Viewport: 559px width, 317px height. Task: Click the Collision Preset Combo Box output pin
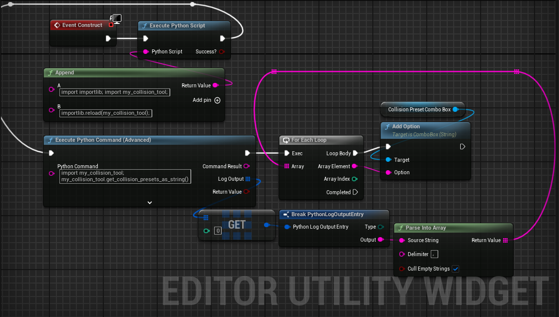tap(455, 109)
